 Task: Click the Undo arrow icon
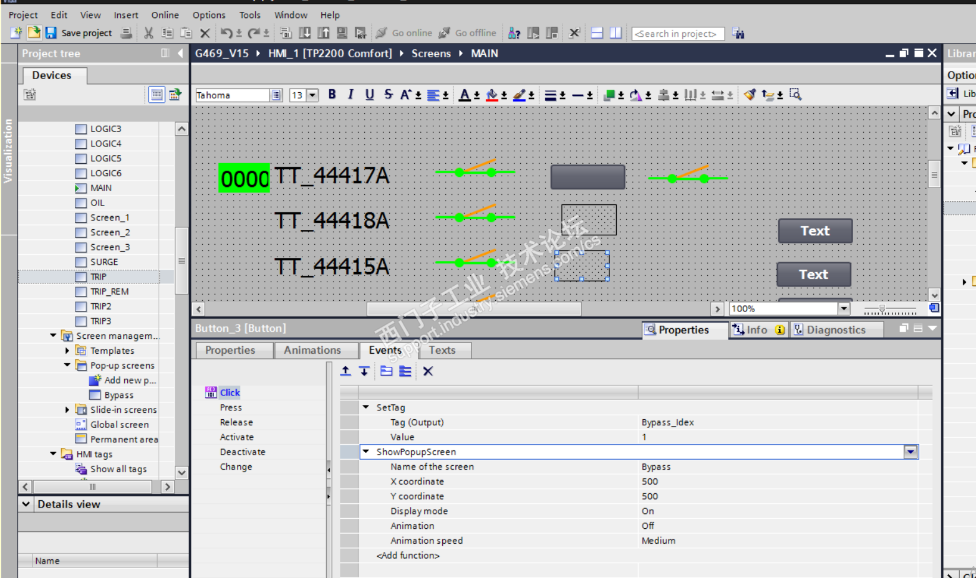(x=226, y=33)
